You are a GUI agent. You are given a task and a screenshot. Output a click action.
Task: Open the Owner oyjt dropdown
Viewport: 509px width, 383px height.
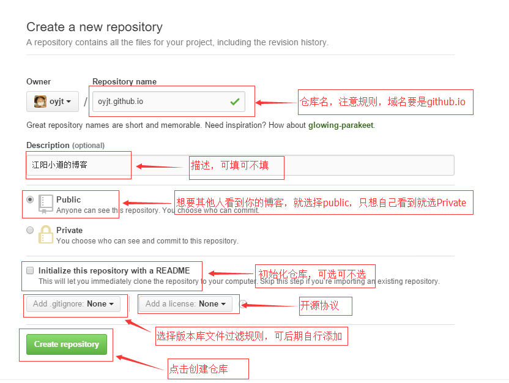pos(52,102)
